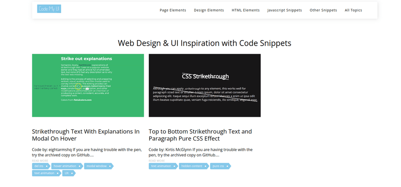Select the hover animation tag

pos(67,166)
